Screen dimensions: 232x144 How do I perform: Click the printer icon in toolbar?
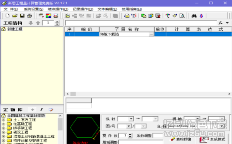coord(29,15)
